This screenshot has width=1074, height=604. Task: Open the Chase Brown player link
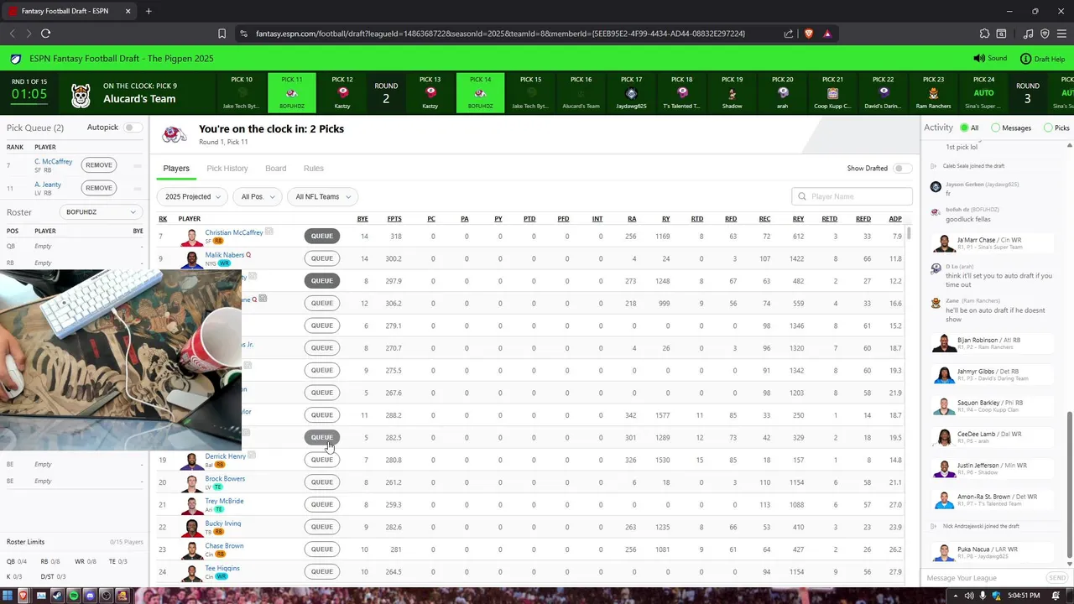(224, 546)
